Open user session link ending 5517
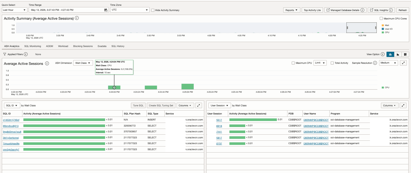 click(219, 120)
